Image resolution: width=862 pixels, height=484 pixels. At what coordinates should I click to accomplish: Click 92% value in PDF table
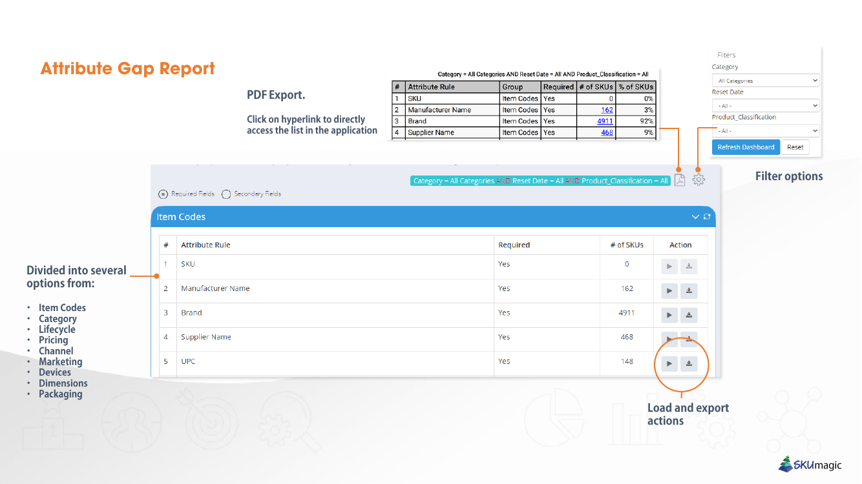click(646, 121)
